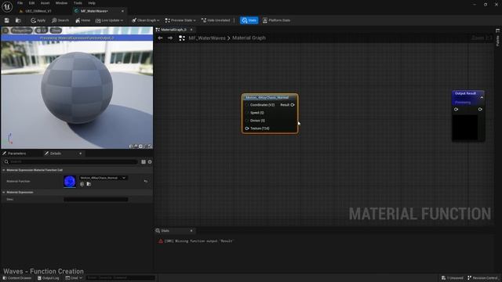Open the File menu
502x282 pixels.
[x=20, y=3]
